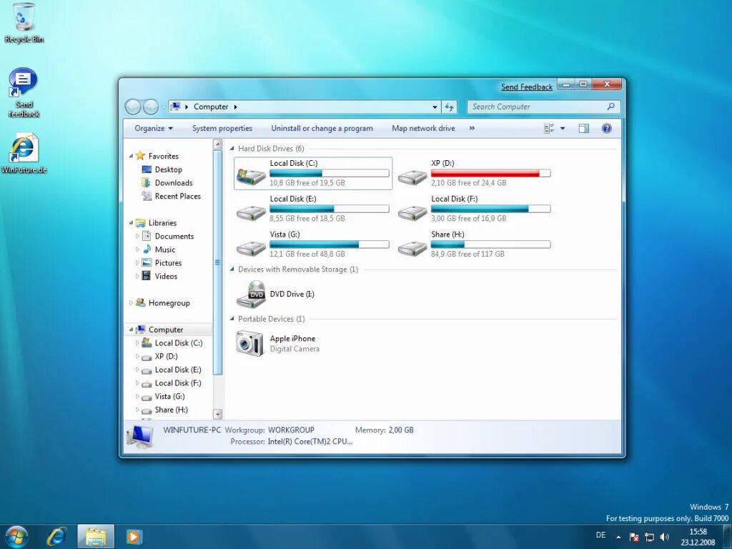The image size is (732, 549).
Task: Click the Action Center flag tray icon
Action: click(634, 537)
